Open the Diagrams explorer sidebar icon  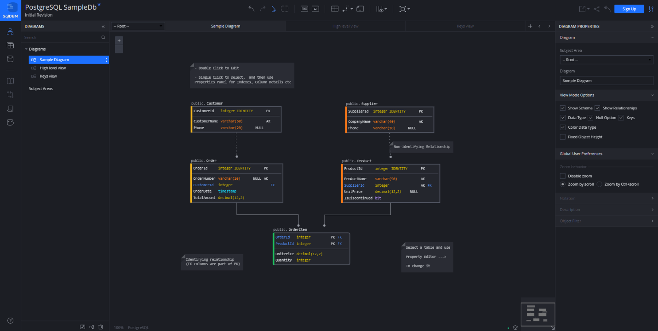click(x=10, y=32)
